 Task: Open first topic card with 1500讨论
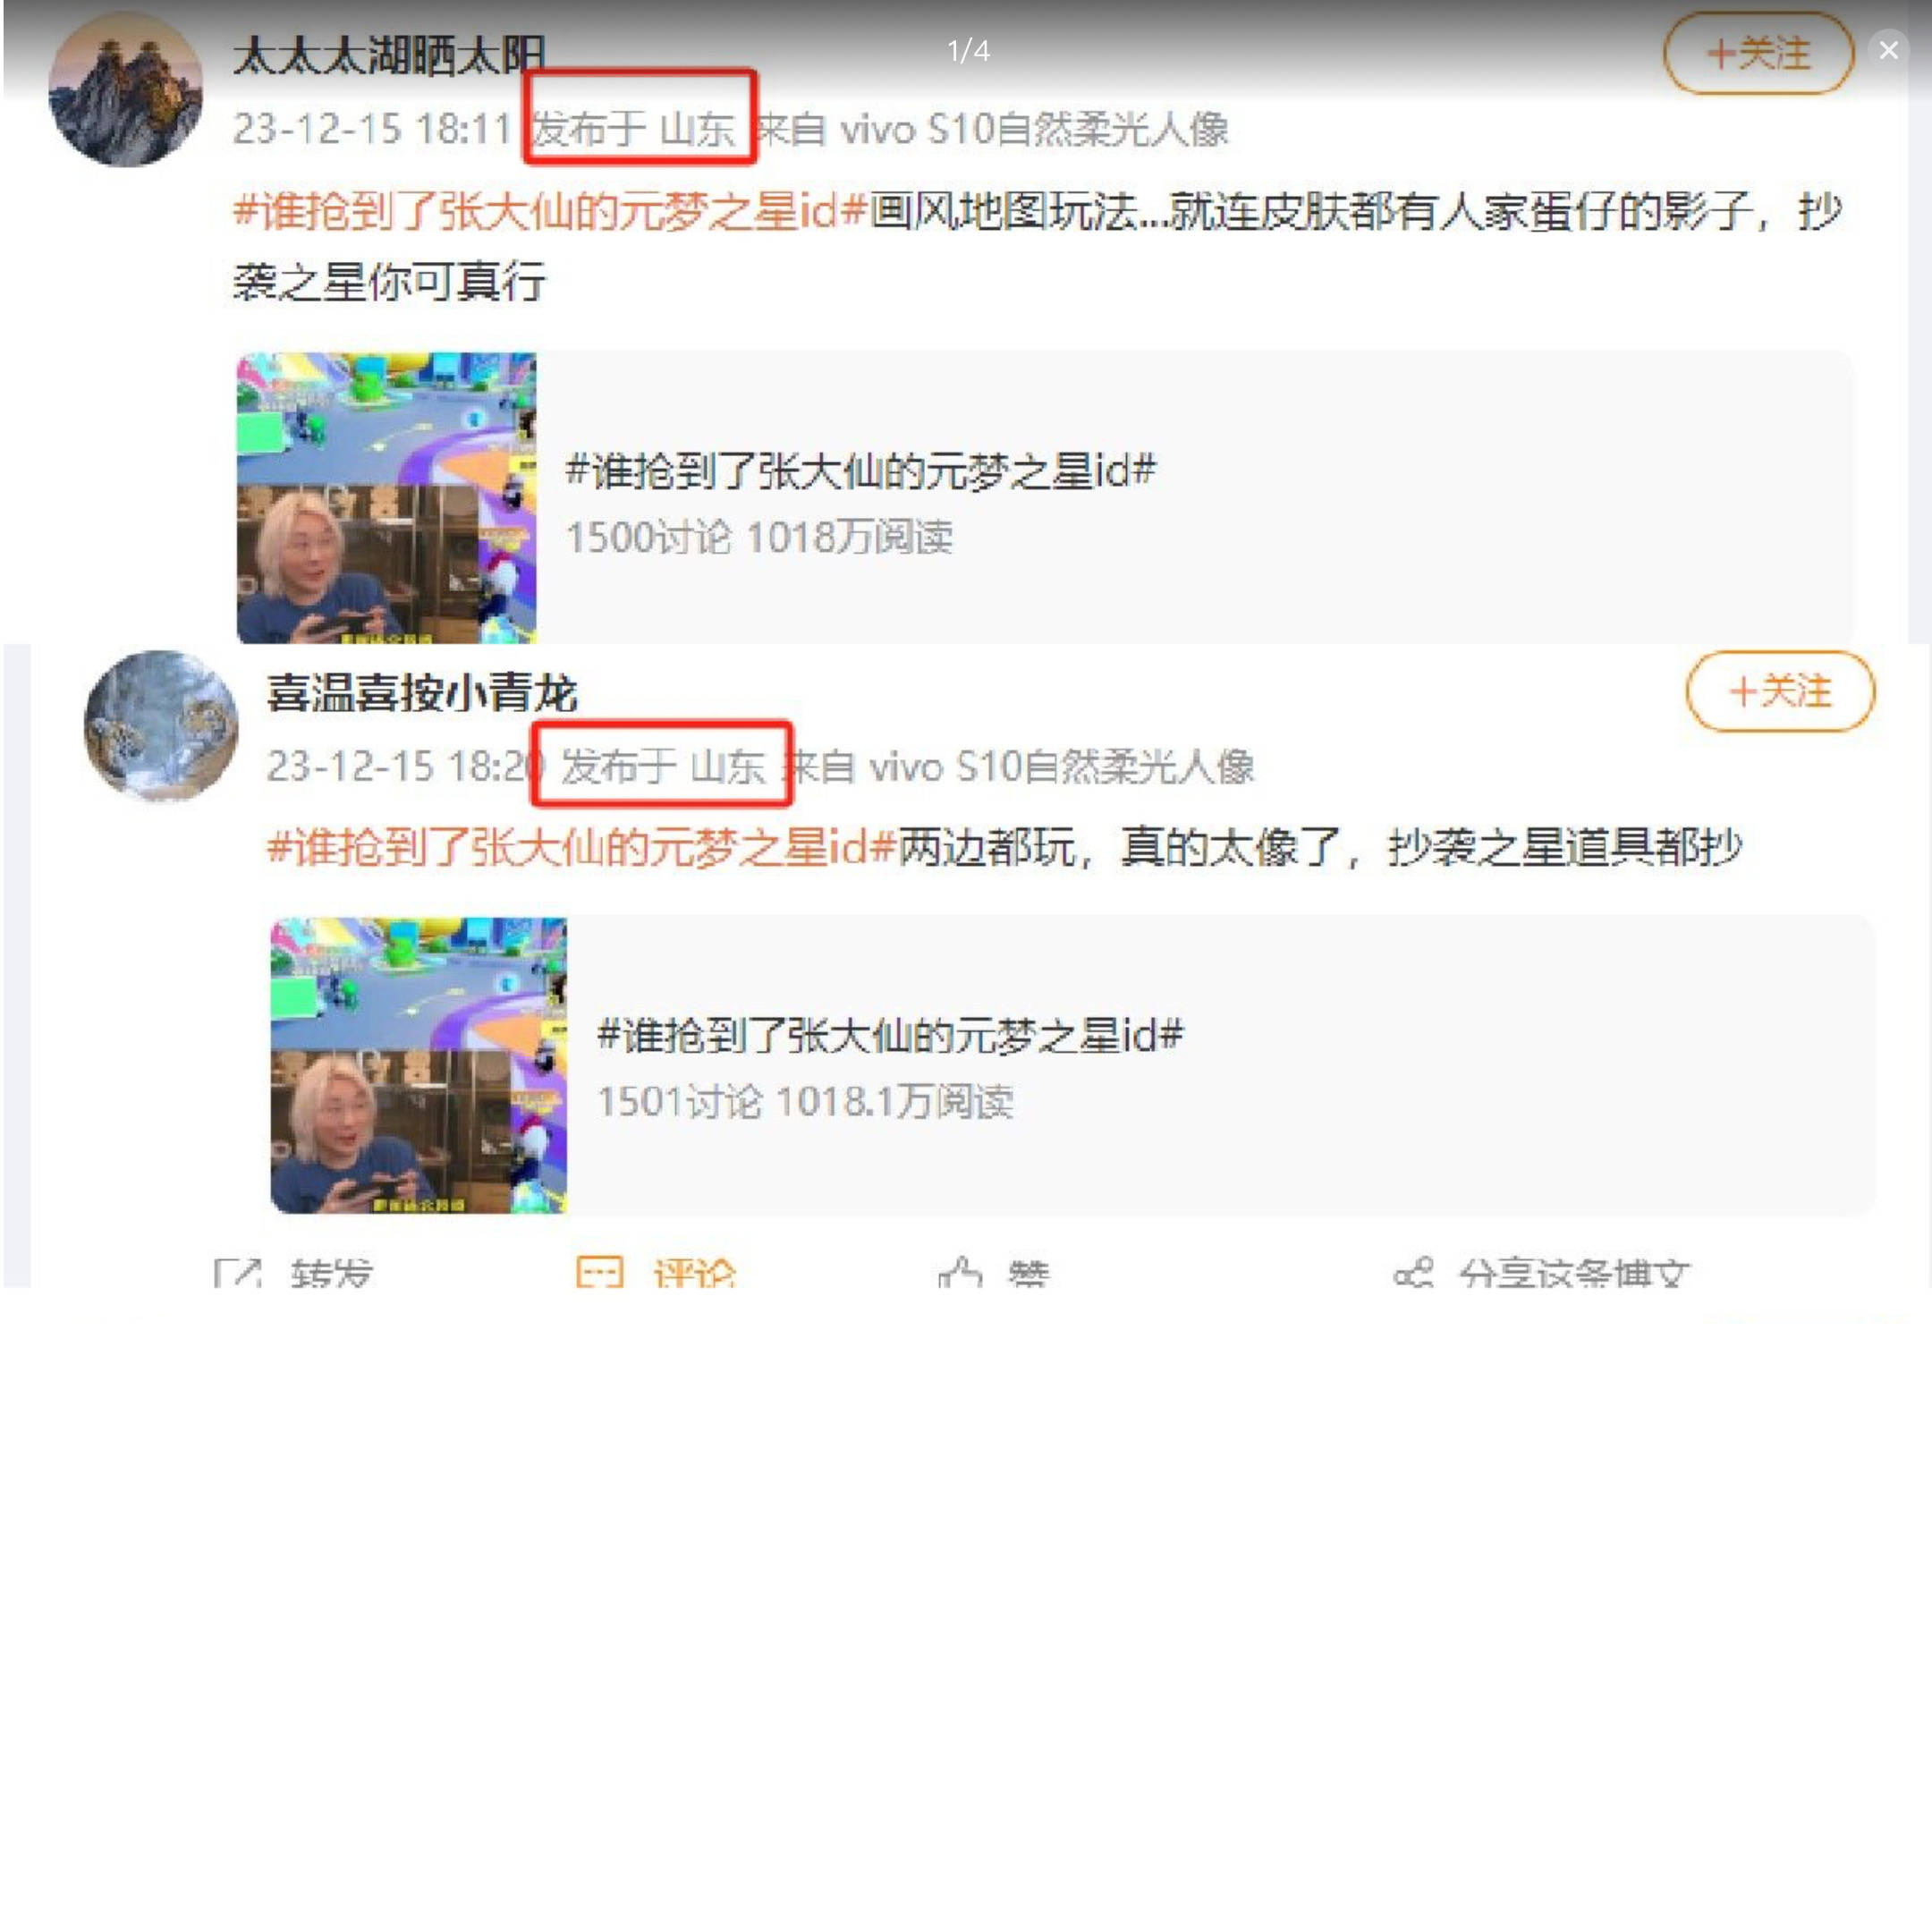click(x=1044, y=498)
